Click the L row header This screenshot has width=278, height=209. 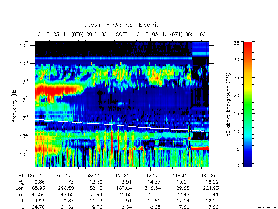(22, 207)
